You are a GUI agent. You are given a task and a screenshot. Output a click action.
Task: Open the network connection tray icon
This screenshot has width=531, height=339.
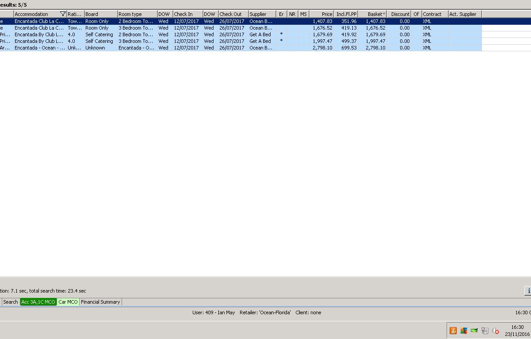[485, 331]
